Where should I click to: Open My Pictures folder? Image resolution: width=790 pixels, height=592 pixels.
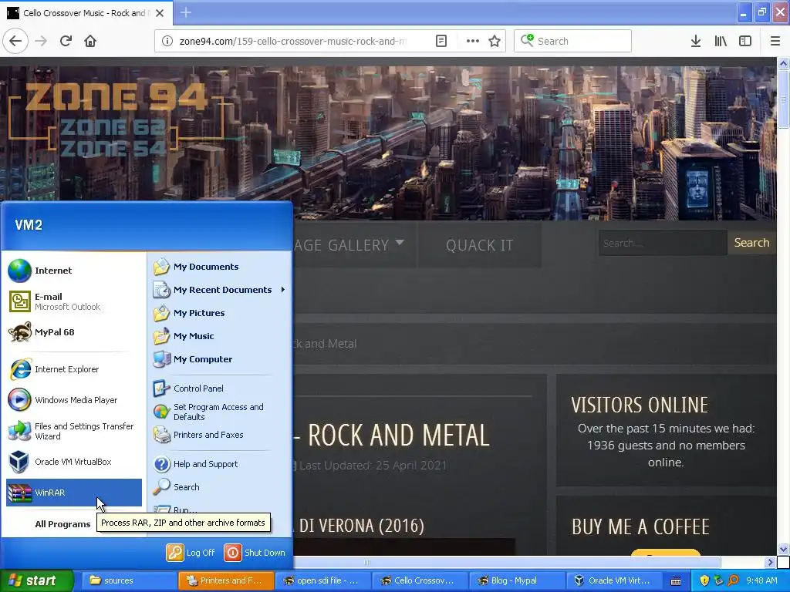[x=220, y=313]
